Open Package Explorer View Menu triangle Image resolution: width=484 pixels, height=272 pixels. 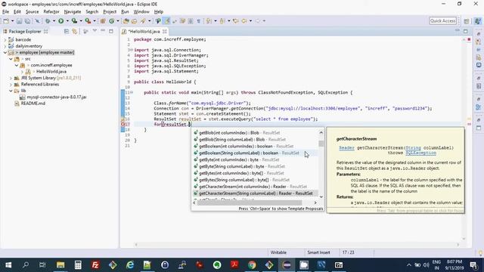point(95,31)
